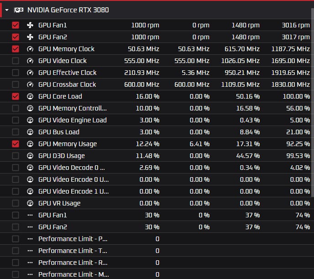314x279 pixels.
Task: Uncheck the GPU Memory Usage checkbox
Action: coord(16,144)
